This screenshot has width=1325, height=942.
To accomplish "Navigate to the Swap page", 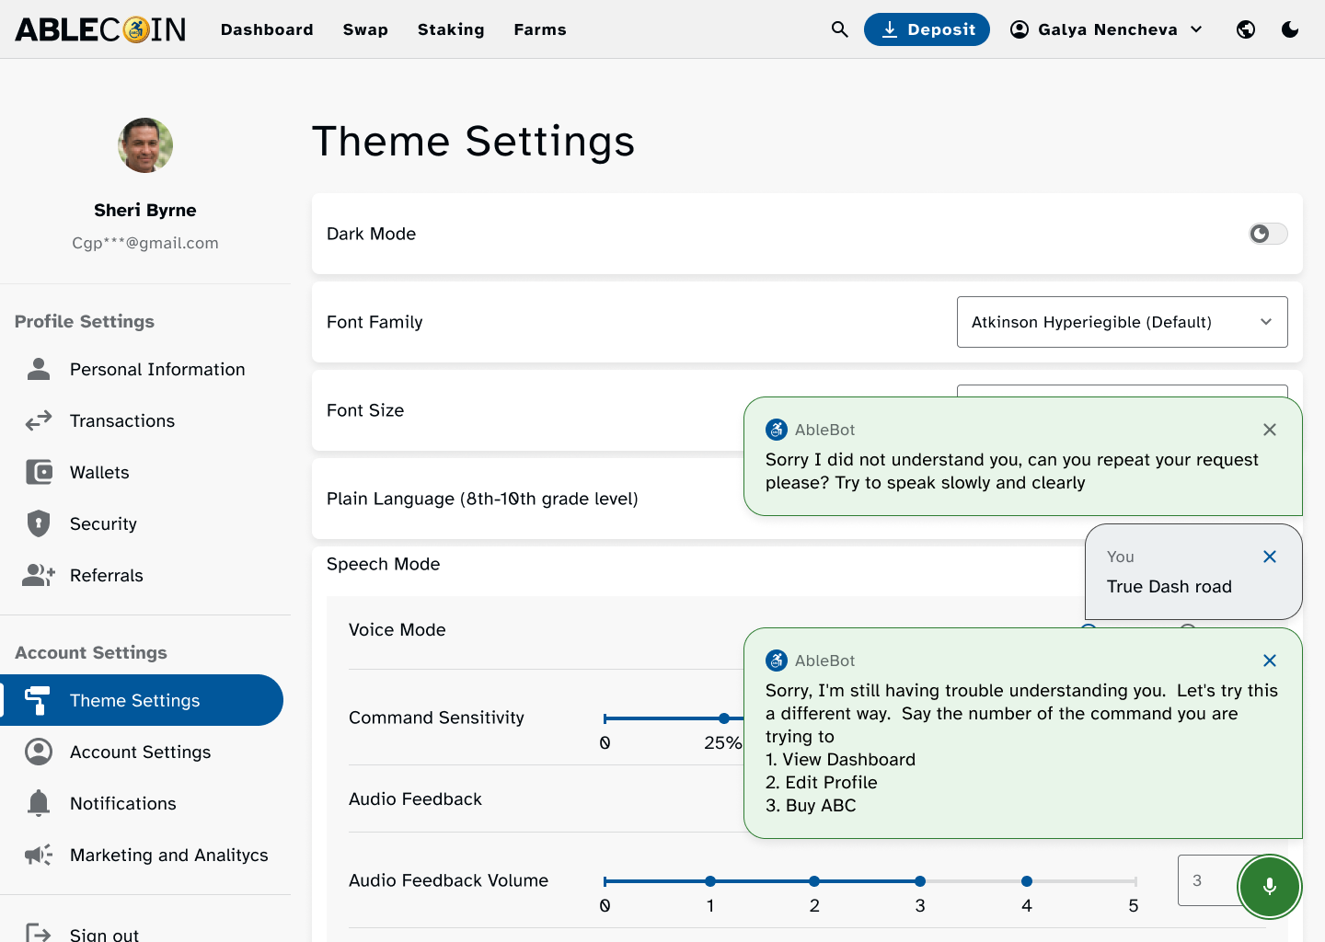I will click(365, 29).
